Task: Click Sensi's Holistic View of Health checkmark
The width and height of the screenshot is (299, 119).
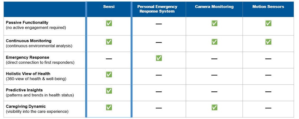Action: (x=109, y=75)
